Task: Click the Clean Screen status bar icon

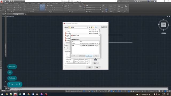Action: 168,91
